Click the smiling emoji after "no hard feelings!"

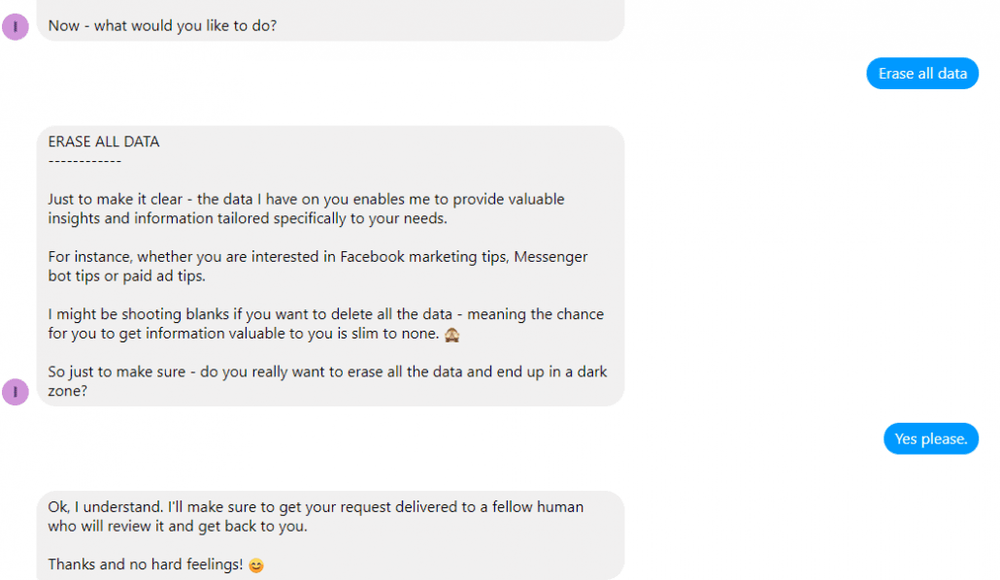256,565
